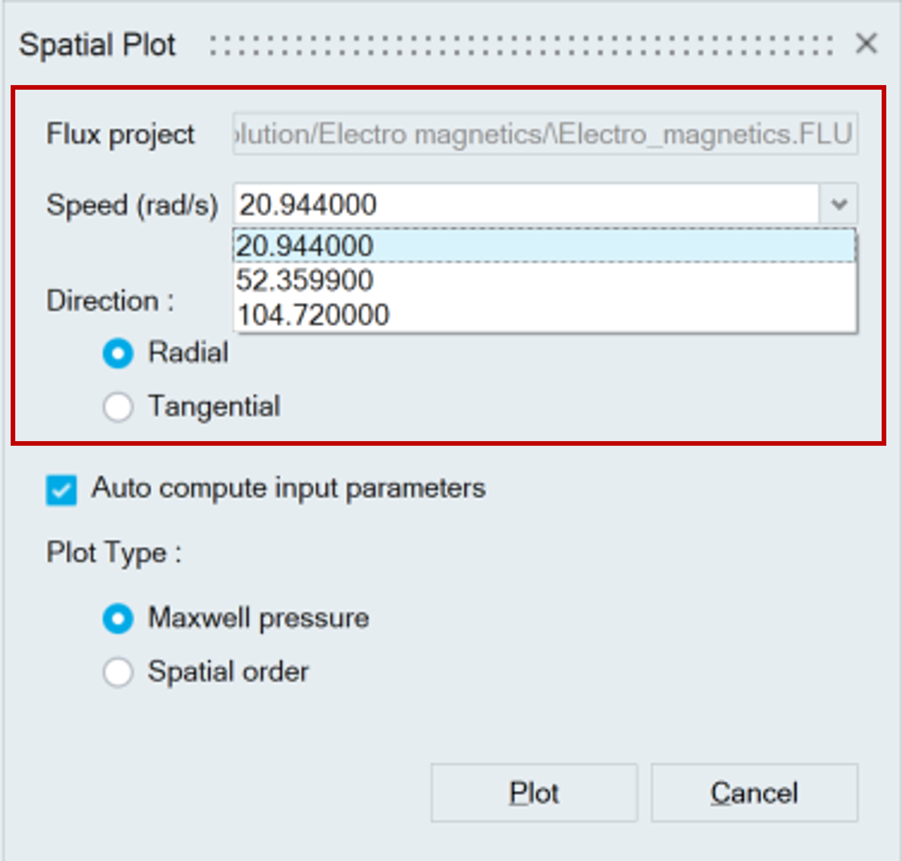902x861 pixels.
Task: Toggle Auto compute input parameters checkbox
Action: 62,490
